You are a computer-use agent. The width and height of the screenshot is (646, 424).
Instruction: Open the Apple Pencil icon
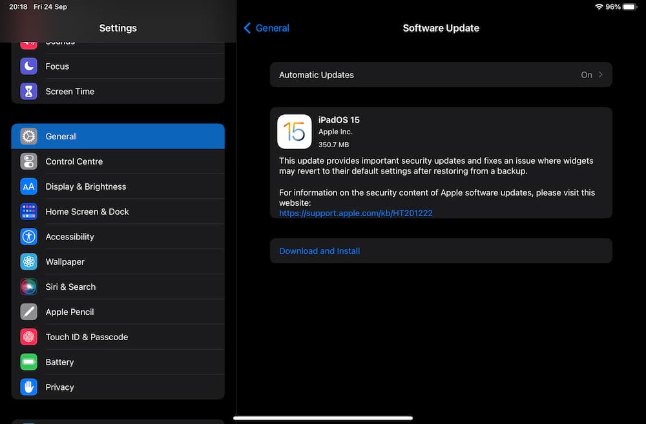[29, 312]
